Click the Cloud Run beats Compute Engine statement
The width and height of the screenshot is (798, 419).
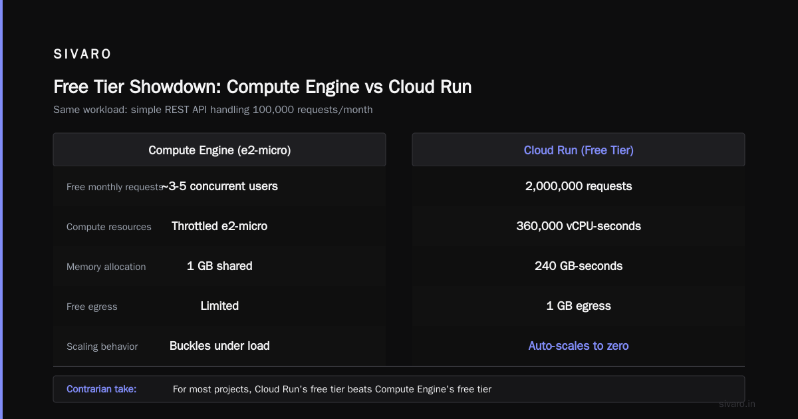[332, 389]
